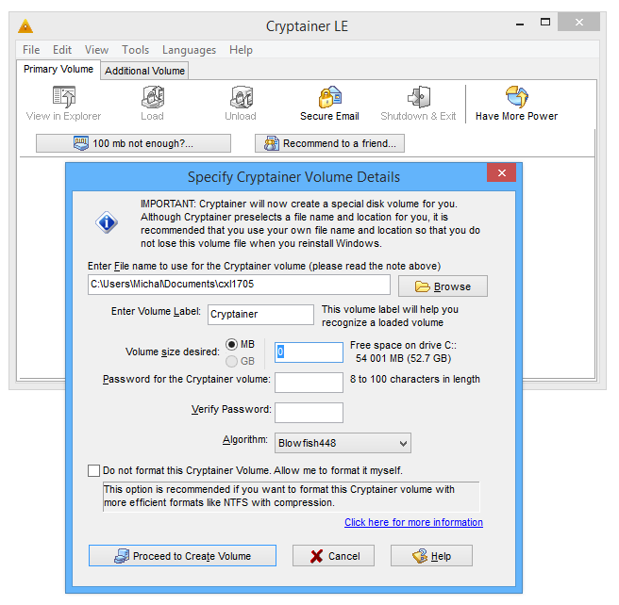Open the Edit menu
Image resolution: width=619 pixels, height=605 pixels.
[62, 50]
